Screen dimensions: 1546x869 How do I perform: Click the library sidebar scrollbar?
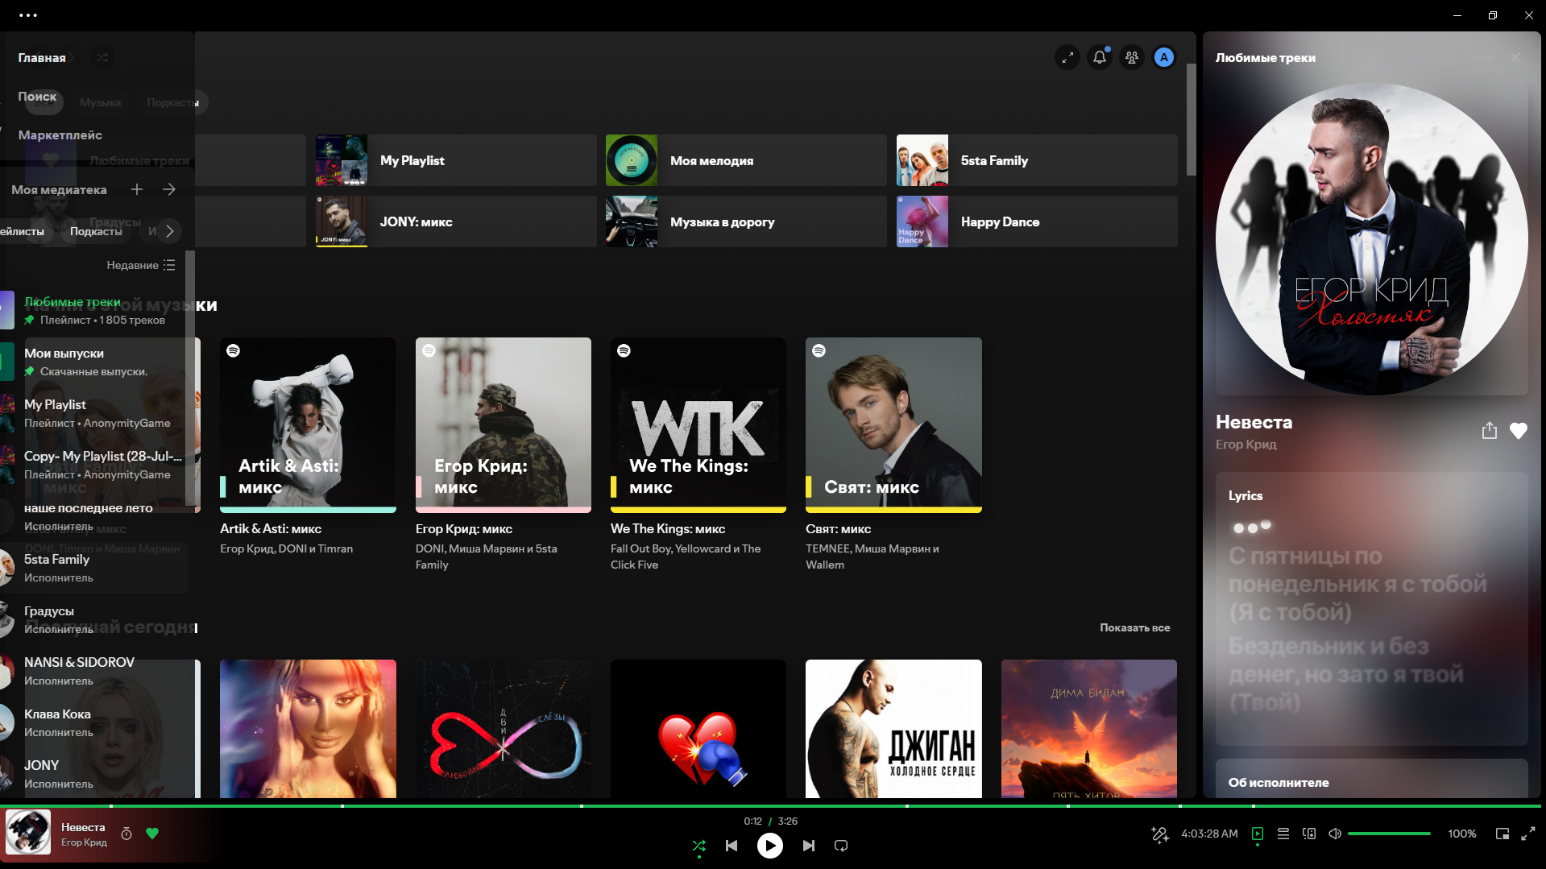point(190,379)
